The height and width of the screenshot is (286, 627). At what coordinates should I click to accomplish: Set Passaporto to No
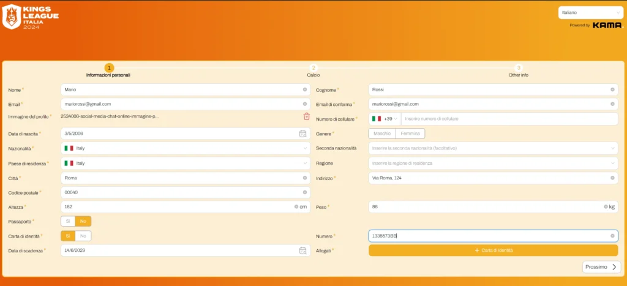(83, 221)
